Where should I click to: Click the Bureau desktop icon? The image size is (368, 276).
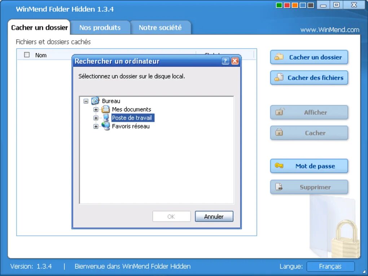pyautogui.click(x=95, y=101)
